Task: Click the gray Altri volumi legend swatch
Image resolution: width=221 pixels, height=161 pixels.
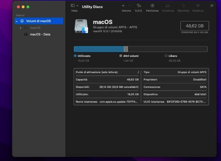Action: [121, 56]
